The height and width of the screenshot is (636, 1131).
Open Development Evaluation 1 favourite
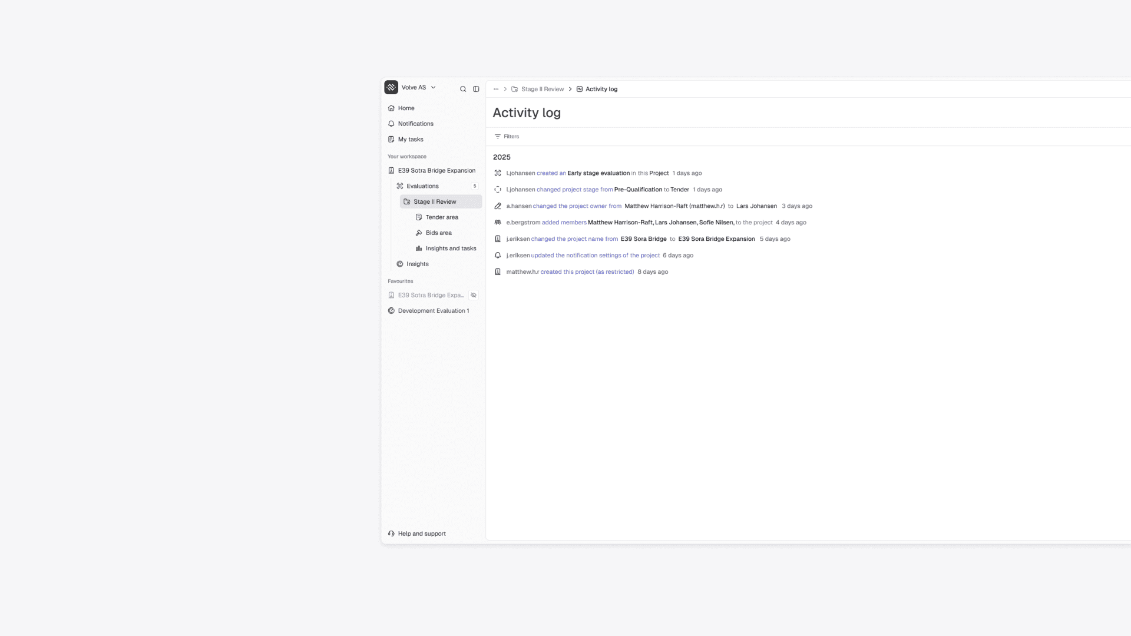pyautogui.click(x=433, y=311)
